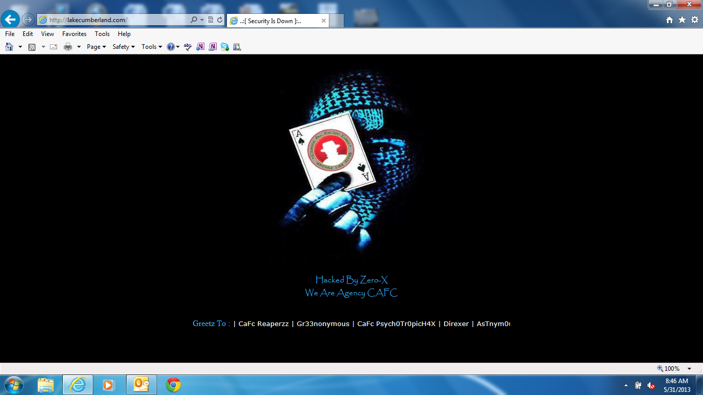The image size is (703, 395).
Task: Open settings via the gear icon
Action: coord(695,20)
